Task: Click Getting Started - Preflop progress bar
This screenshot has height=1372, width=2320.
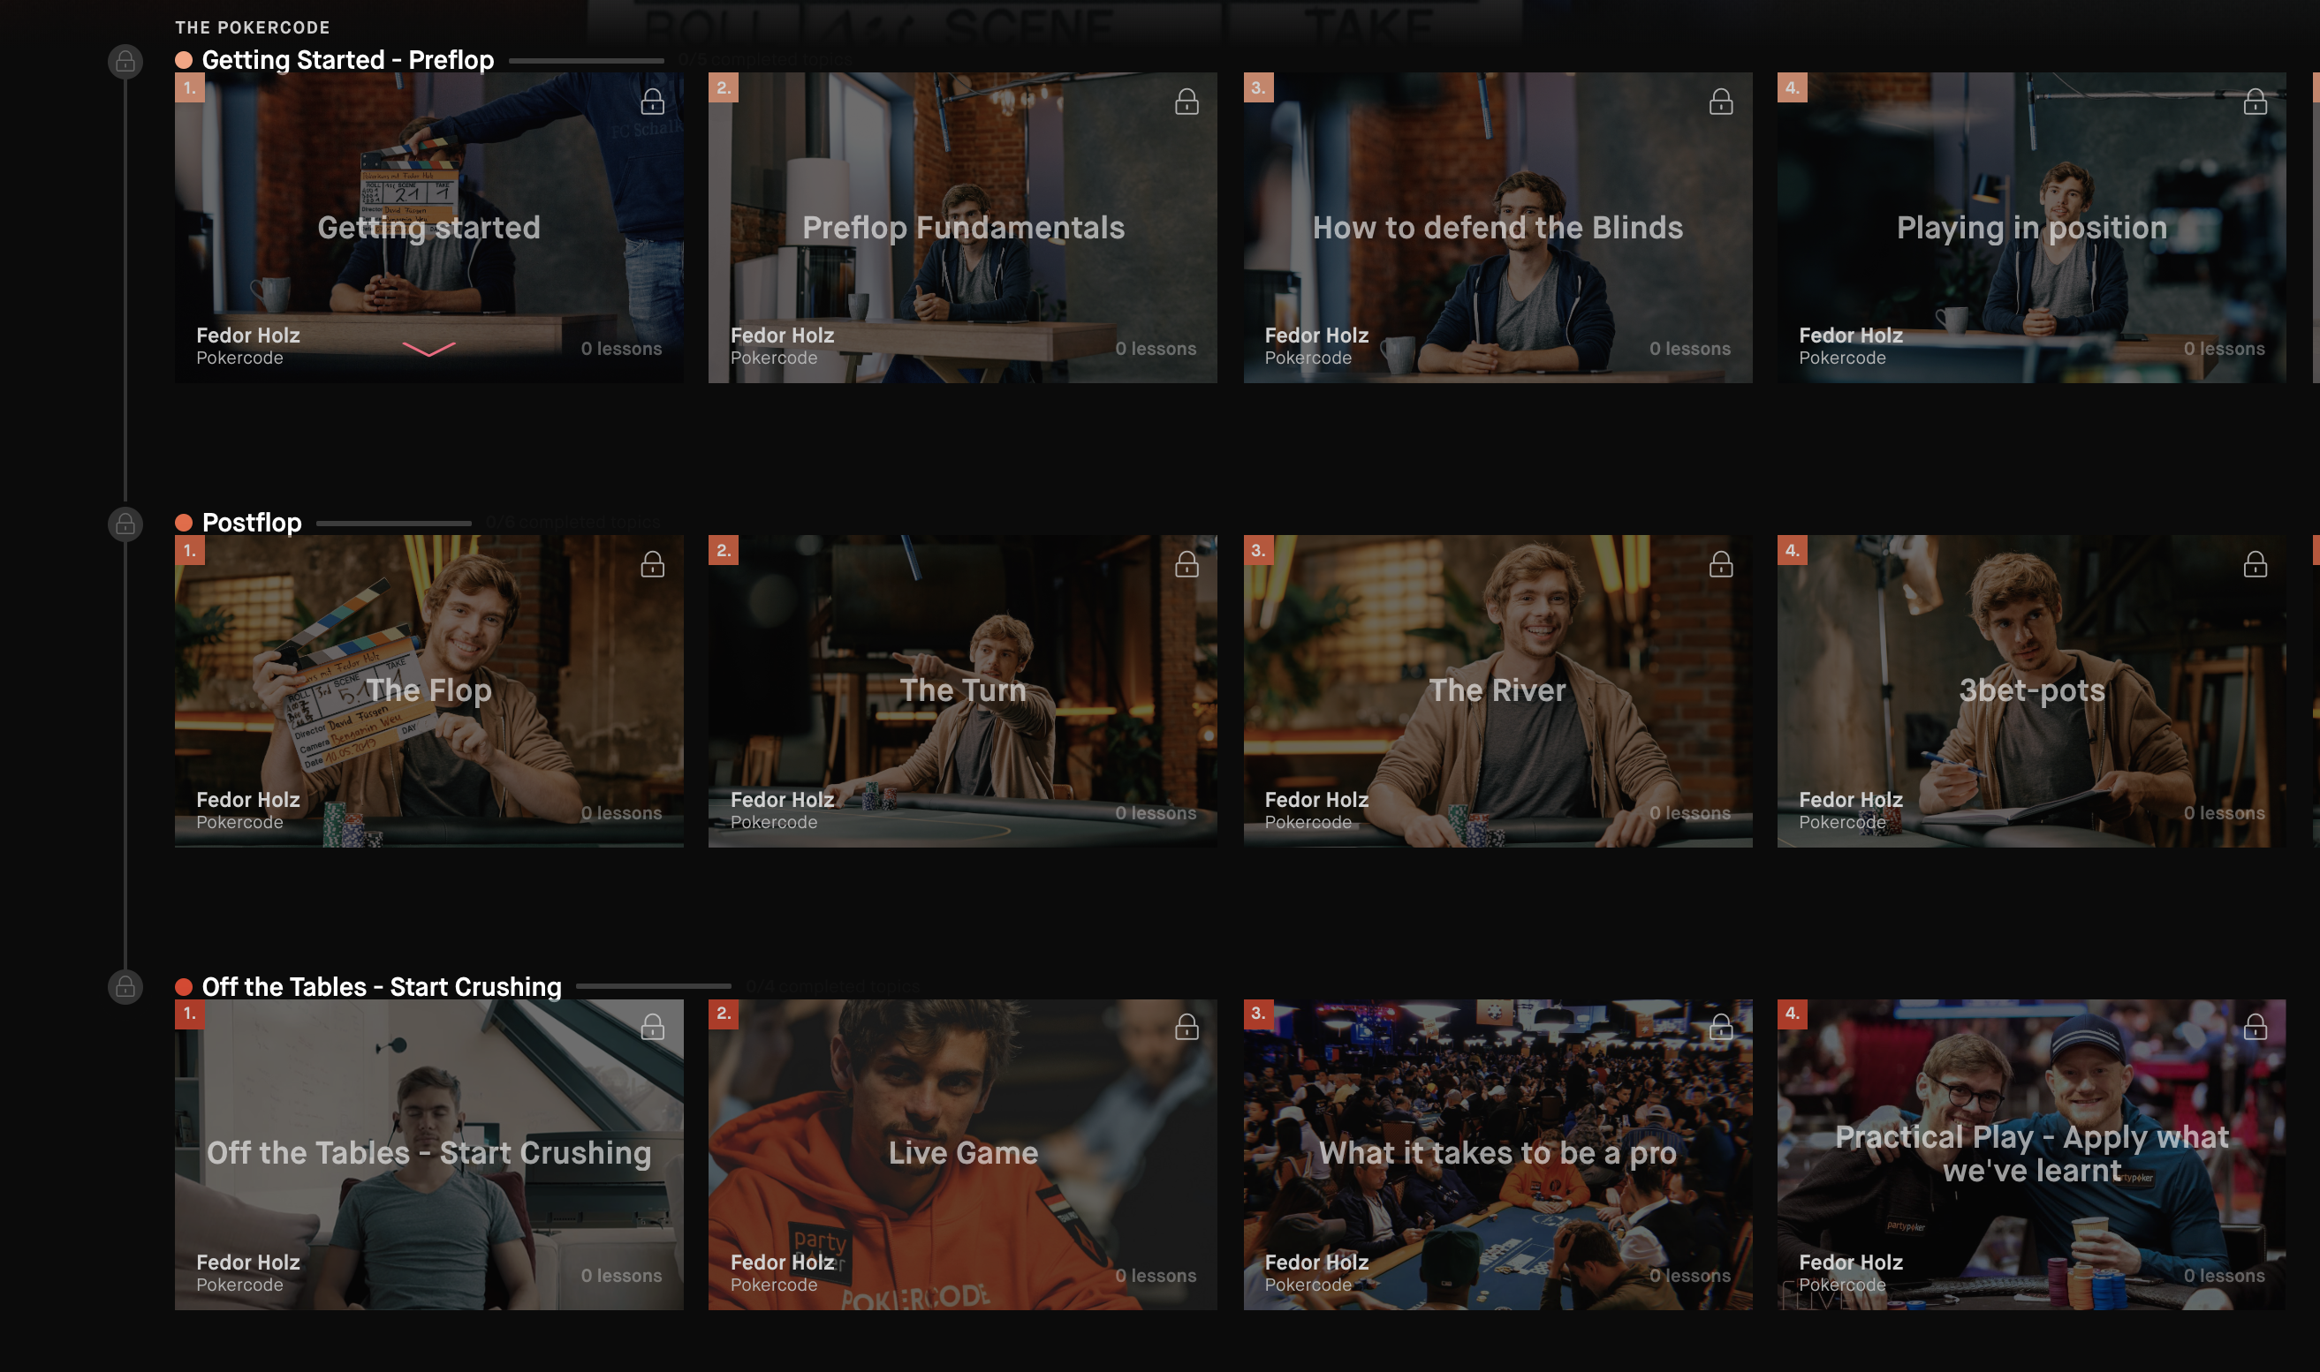Action: coord(587,61)
